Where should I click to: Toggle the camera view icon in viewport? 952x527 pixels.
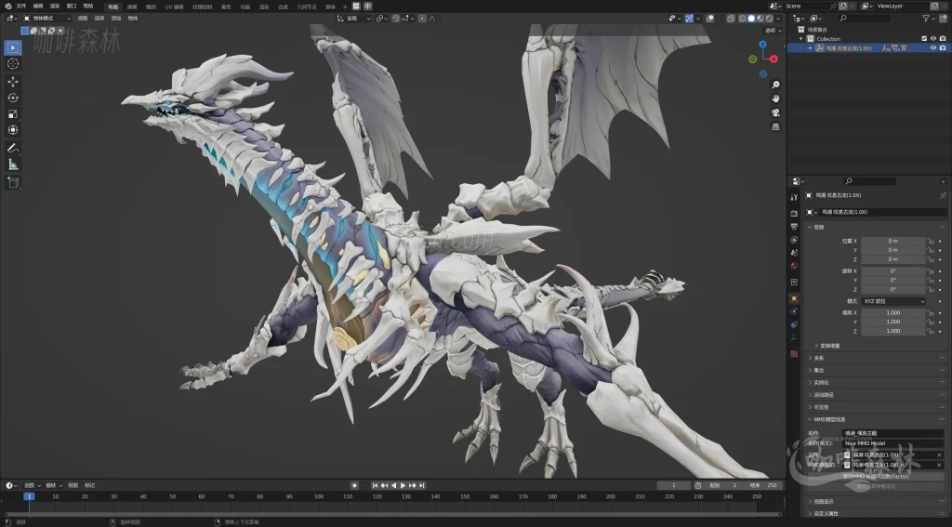775,112
